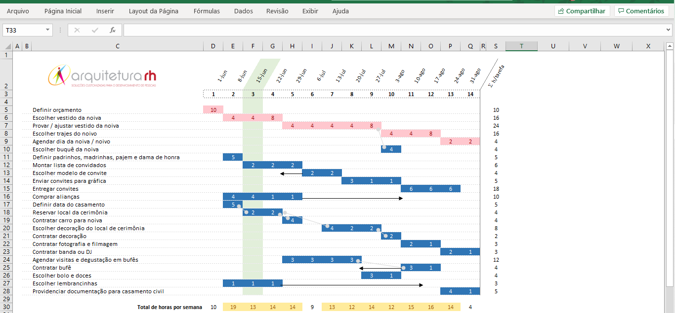Expand the formula bar chevron
Viewport: 675px width, 313px height.
click(x=669, y=30)
